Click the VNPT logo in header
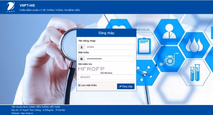 [x=11, y=7]
